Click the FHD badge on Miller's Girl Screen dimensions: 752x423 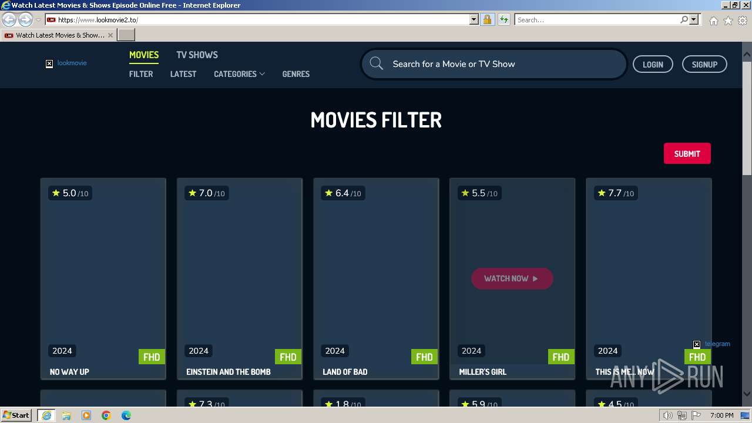pyautogui.click(x=561, y=357)
